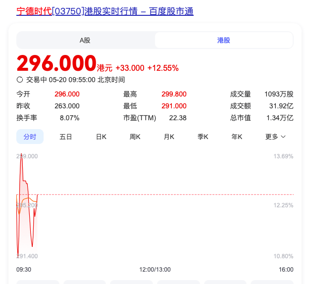Screen dimensions: 312x284
Task: Click the intraday price line peak on chart
Action: (21, 155)
